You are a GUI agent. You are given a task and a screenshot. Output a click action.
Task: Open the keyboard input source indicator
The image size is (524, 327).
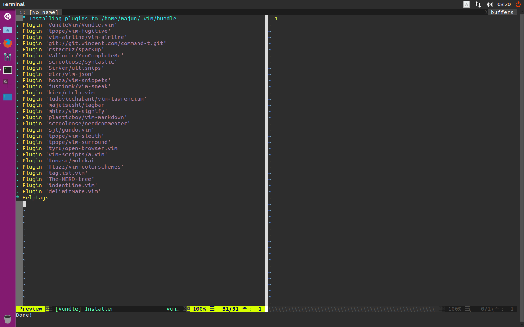point(467,4)
